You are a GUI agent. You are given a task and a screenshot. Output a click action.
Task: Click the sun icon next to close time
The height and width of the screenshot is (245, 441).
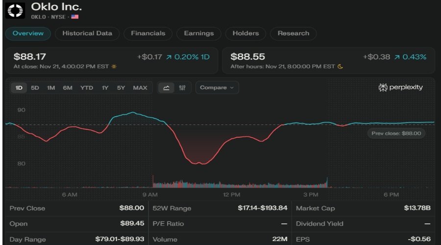coord(114,67)
